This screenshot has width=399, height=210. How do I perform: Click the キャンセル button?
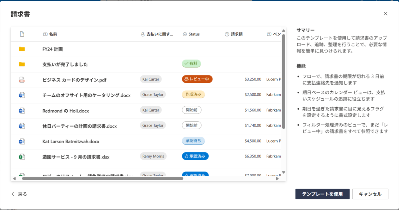[x=370, y=194]
